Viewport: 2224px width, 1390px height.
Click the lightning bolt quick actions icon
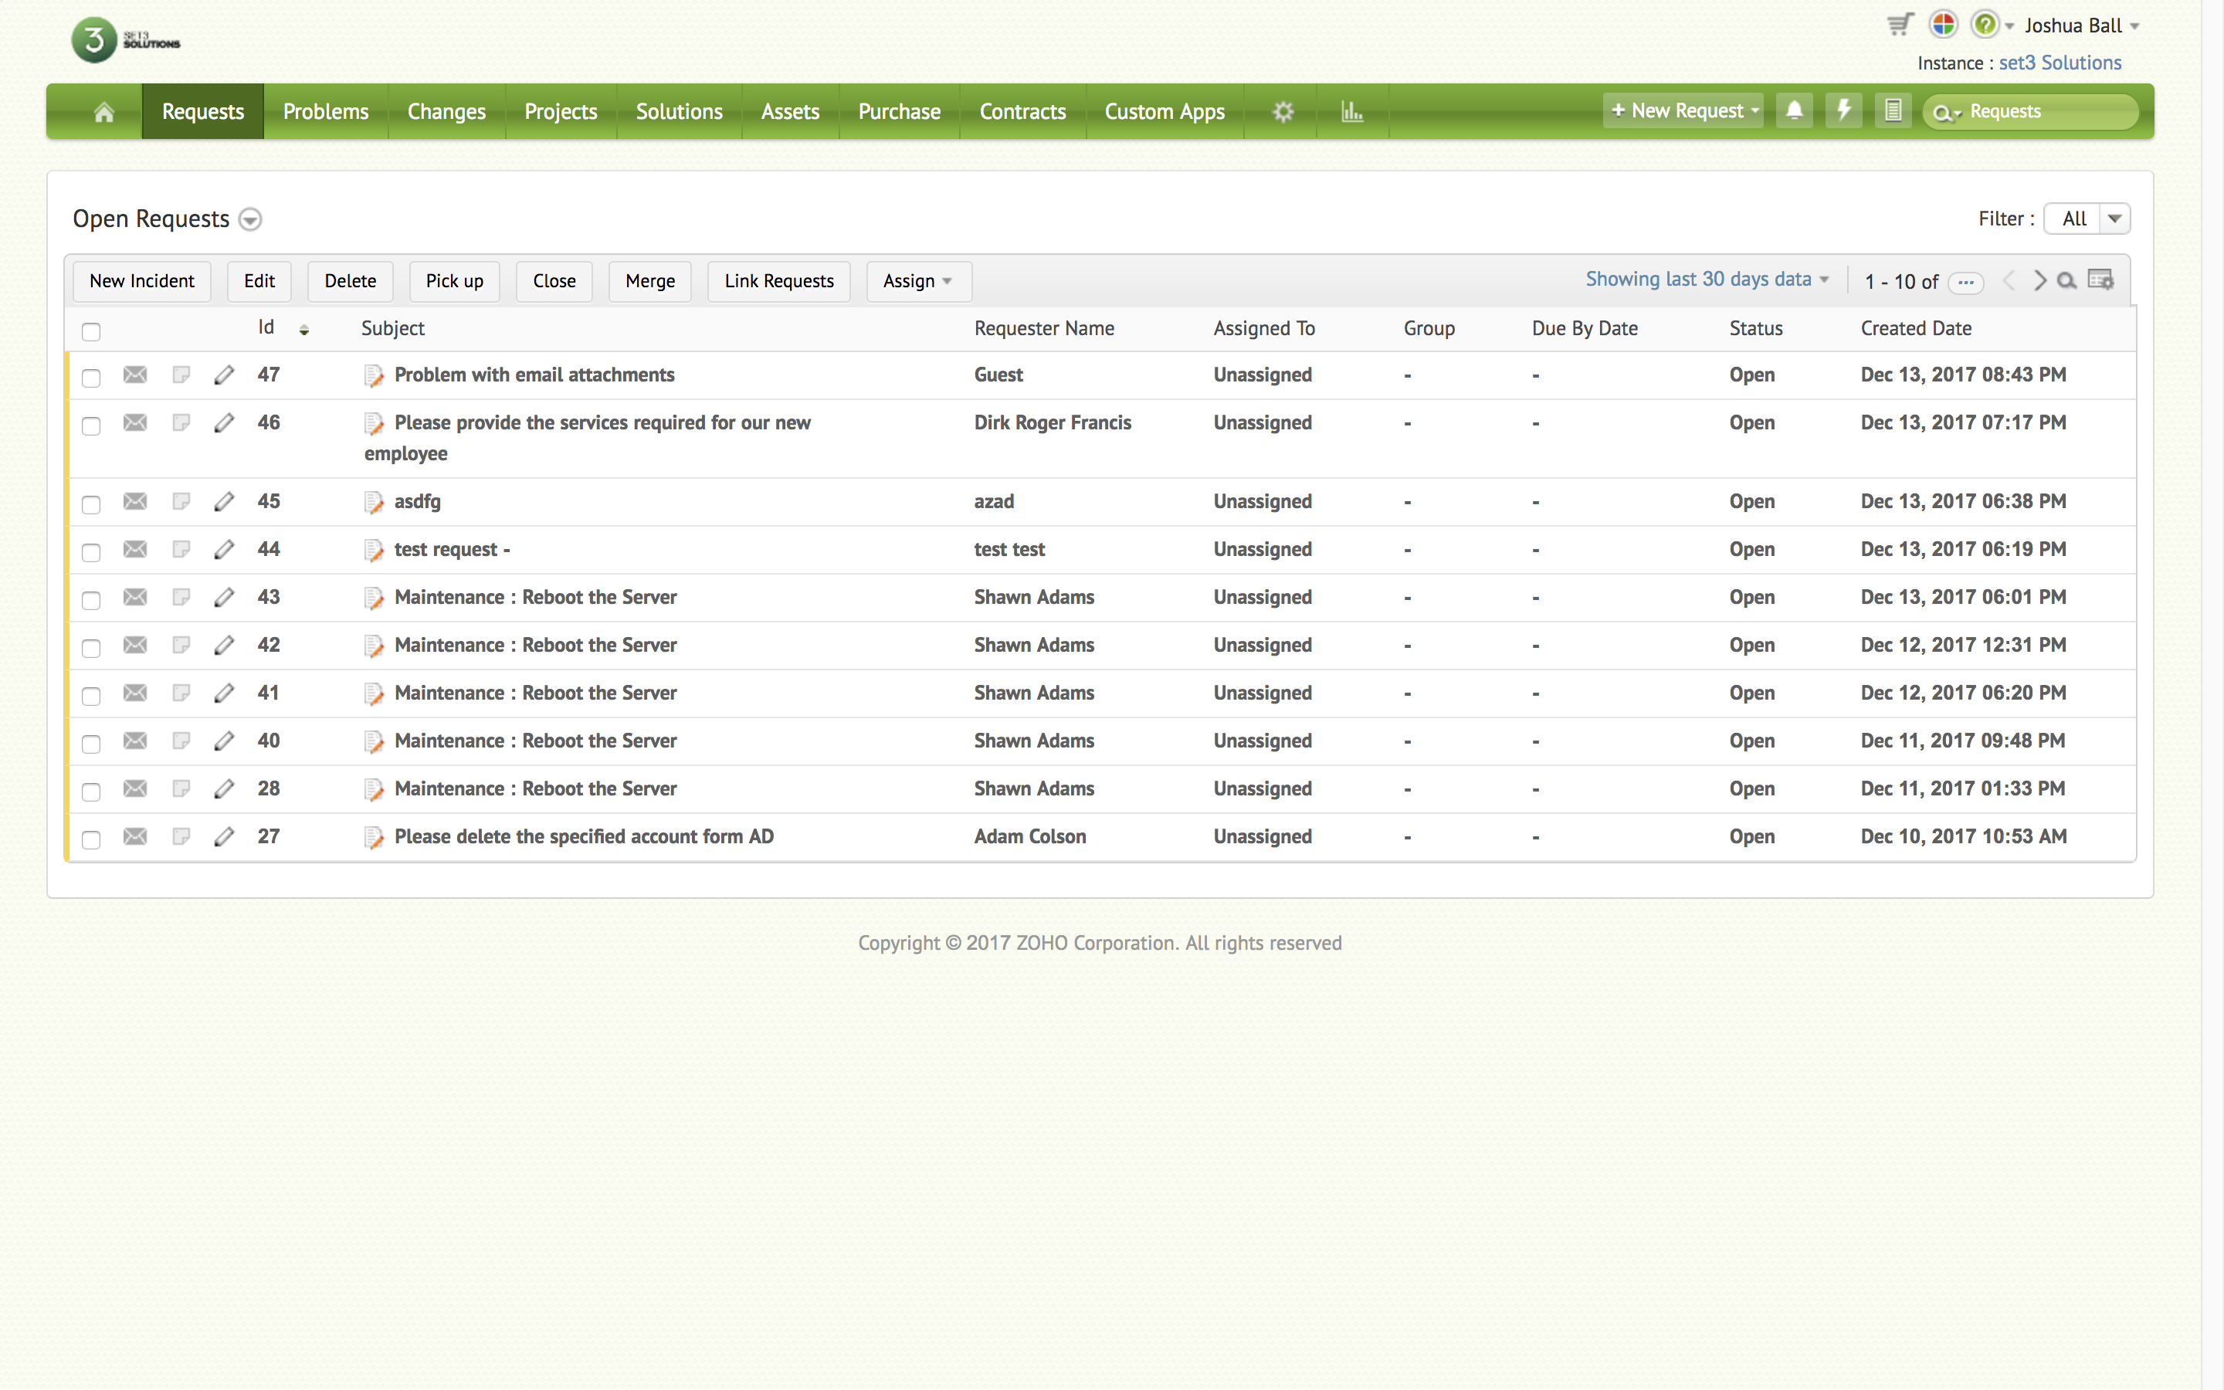[x=1843, y=111]
